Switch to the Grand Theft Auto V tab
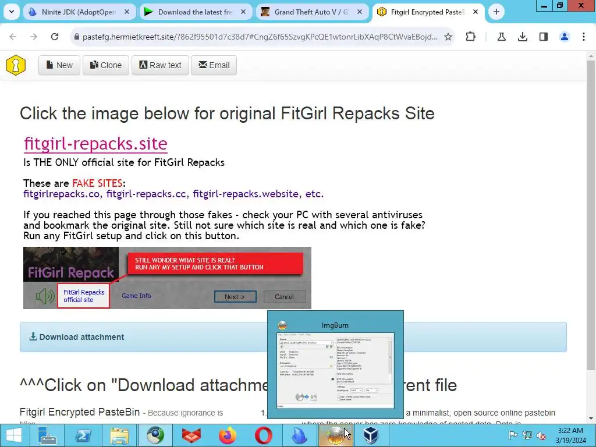 [x=311, y=12]
